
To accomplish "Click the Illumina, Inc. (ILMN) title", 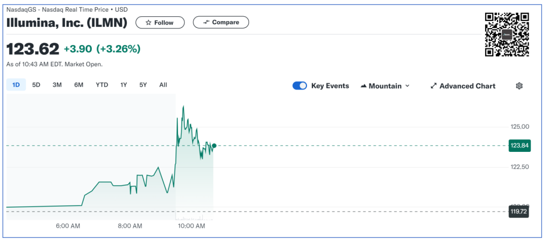I will (67, 23).
